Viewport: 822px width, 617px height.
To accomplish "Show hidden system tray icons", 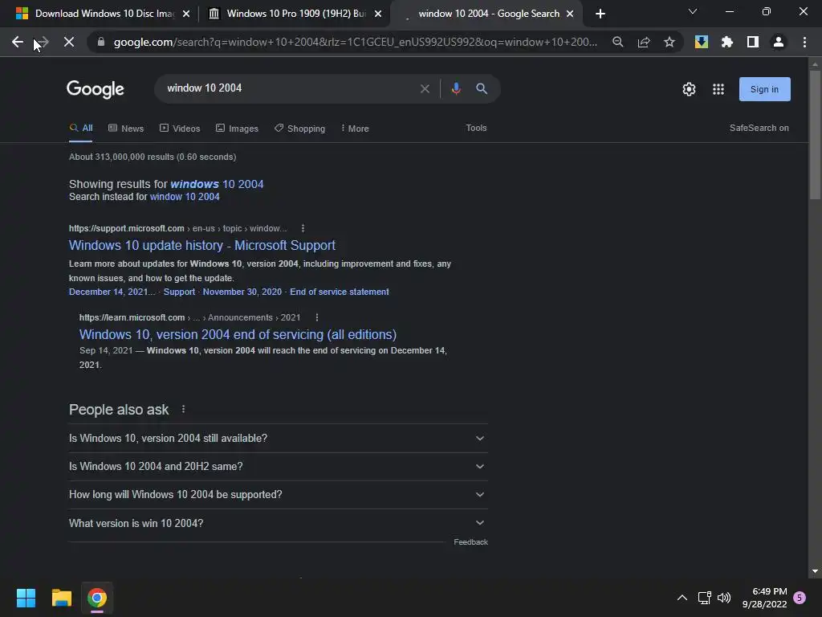I will coord(682,598).
